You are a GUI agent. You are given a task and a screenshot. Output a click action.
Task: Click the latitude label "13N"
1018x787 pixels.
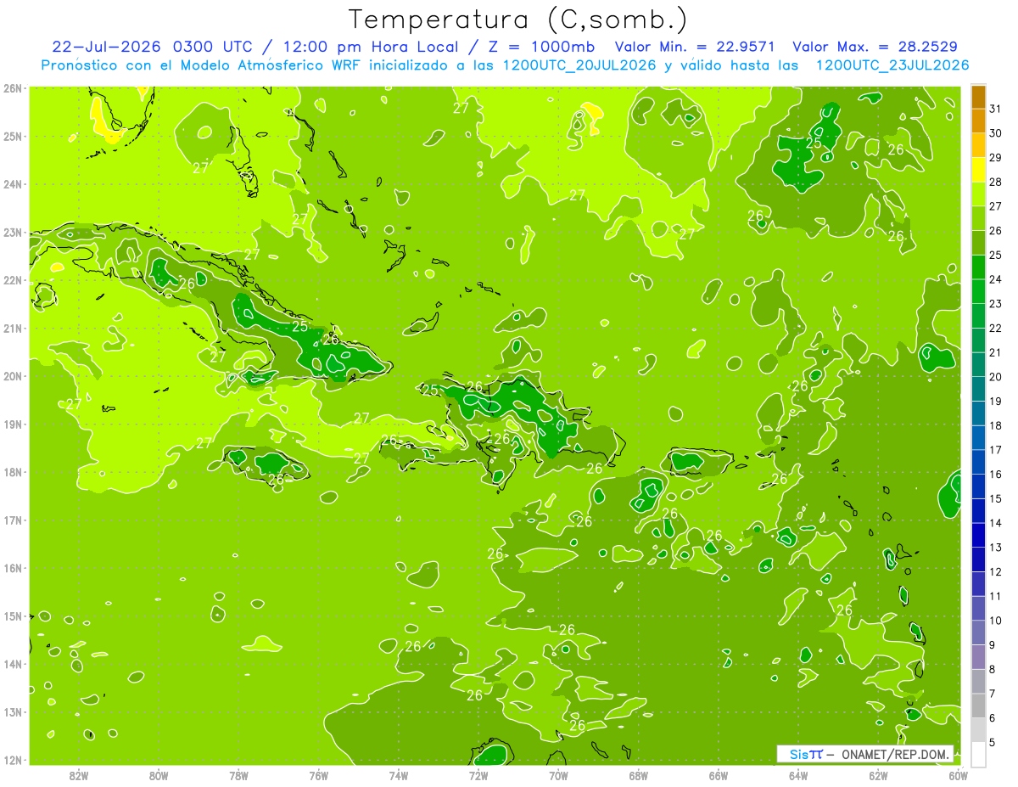coord(13,712)
